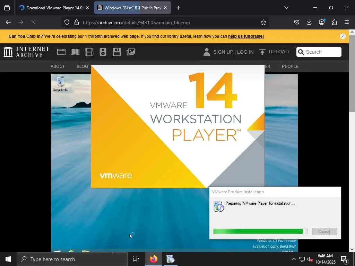Image resolution: width=355 pixels, height=266 pixels.
Task: Click the Recycle Bin in the preview
Action: pos(61,84)
